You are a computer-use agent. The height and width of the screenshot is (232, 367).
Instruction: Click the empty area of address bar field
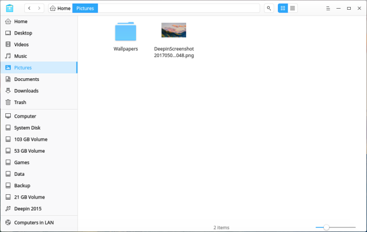(179, 9)
